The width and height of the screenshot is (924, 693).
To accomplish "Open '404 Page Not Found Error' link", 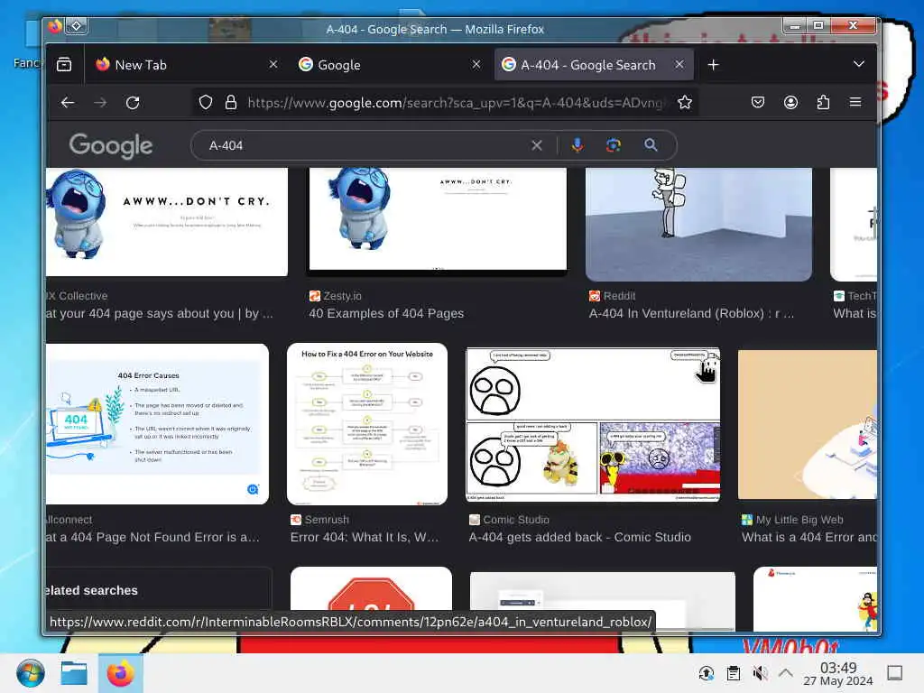I will coord(152,538).
